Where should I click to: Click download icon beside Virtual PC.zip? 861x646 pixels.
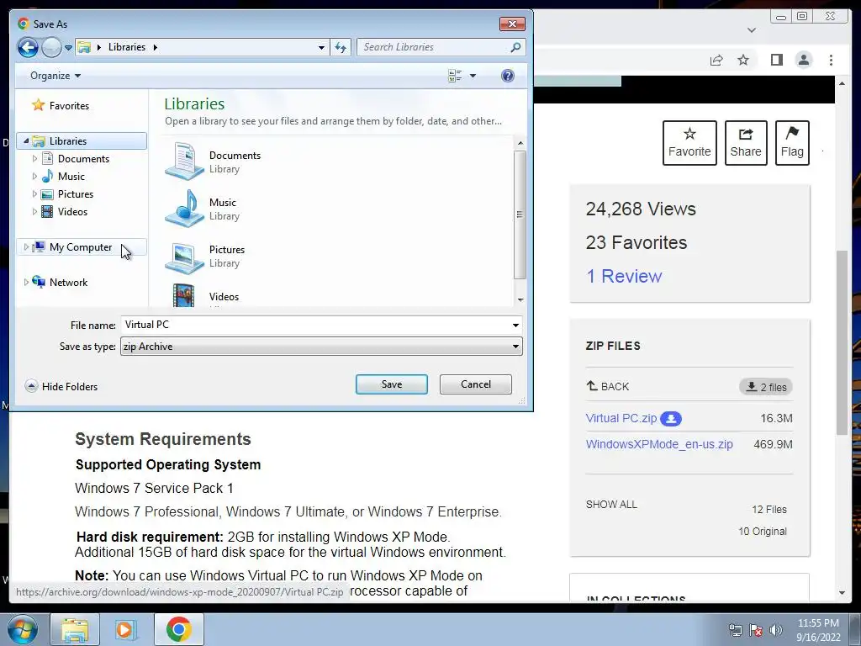[670, 419]
